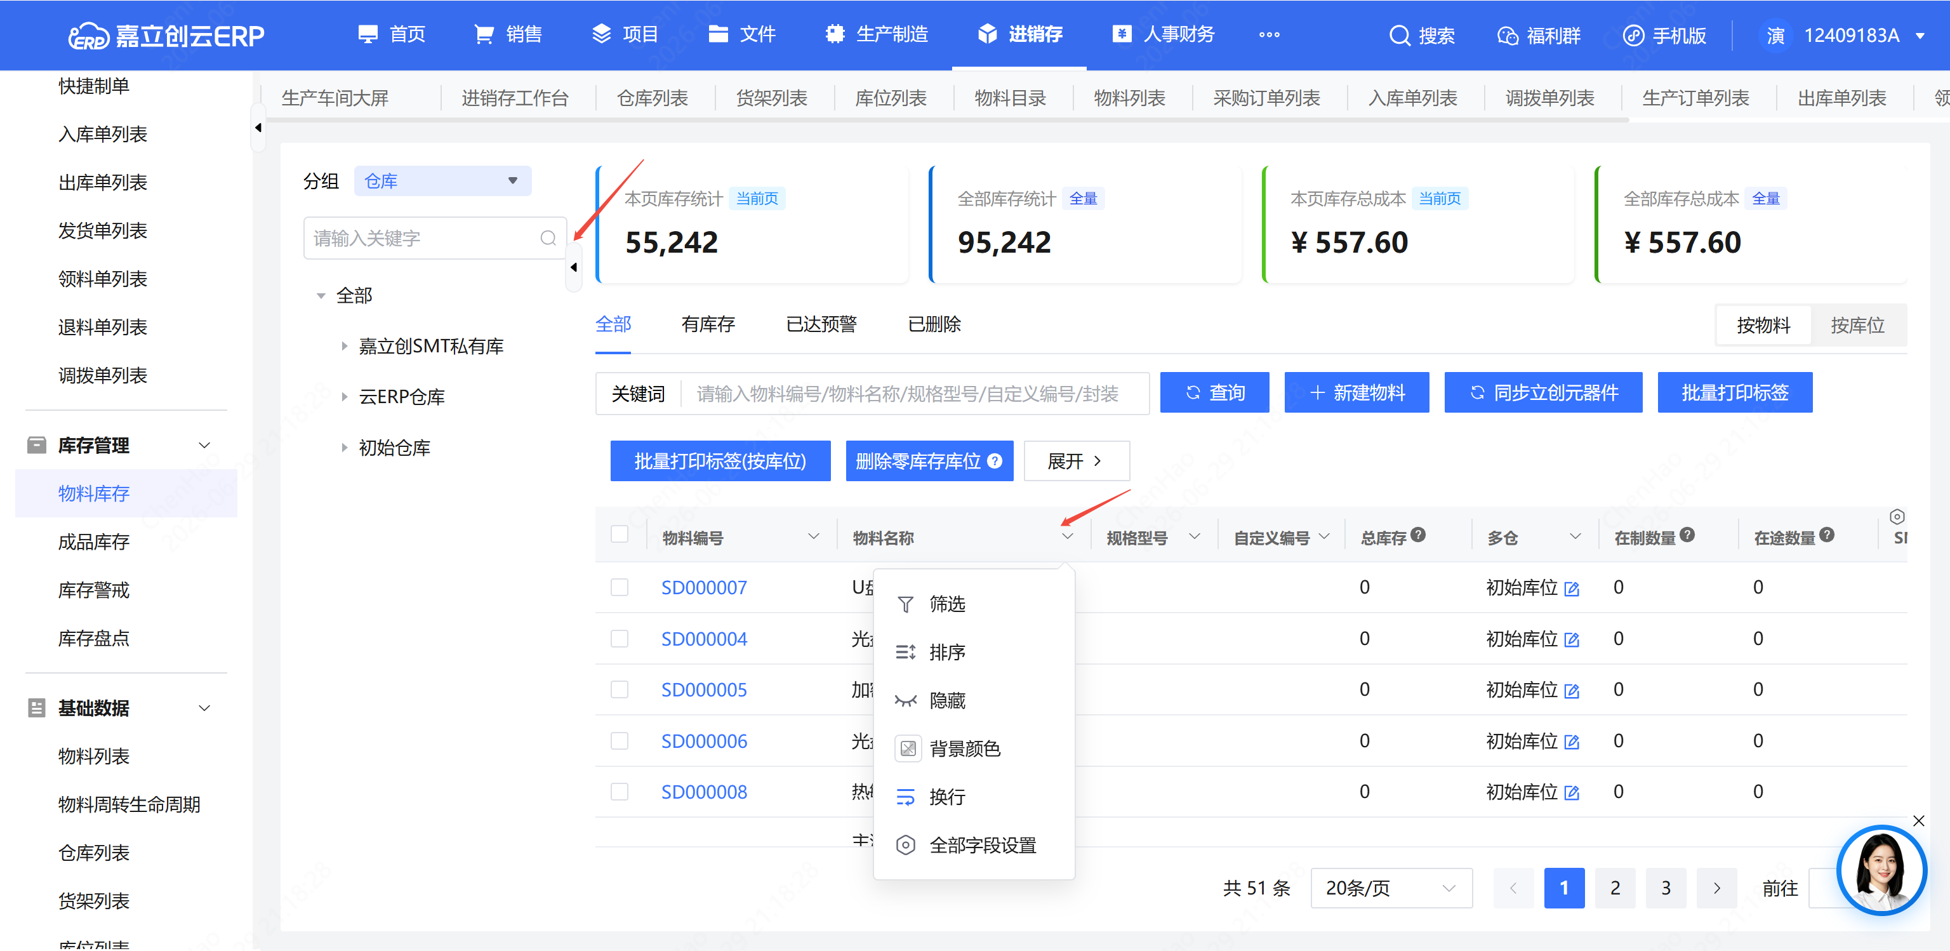The height and width of the screenshot is (951, 1950).
Task: Open the 物料编号 column dropdown arrow
Action: coord(814,537)
